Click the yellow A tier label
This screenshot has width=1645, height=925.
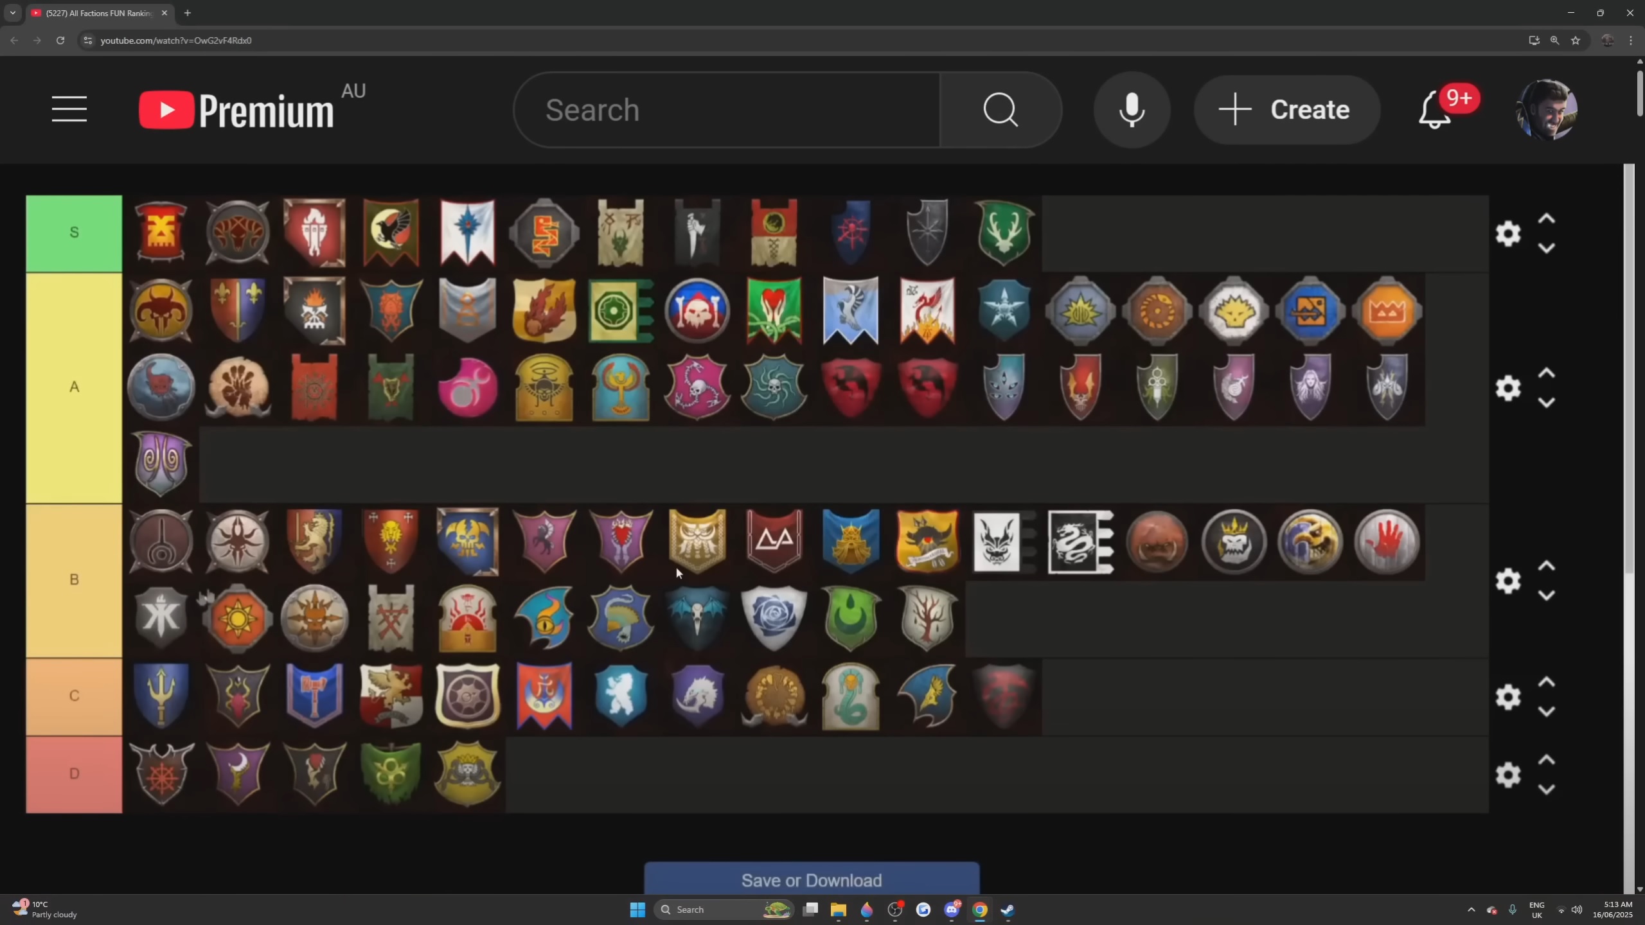coord(74,387)
